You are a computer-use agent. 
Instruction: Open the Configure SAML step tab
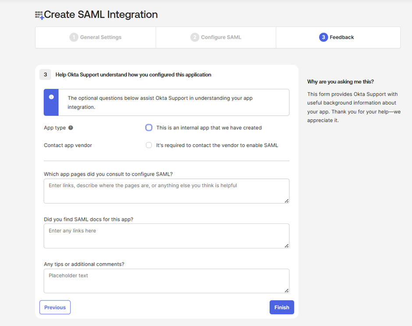click(216, 37)
